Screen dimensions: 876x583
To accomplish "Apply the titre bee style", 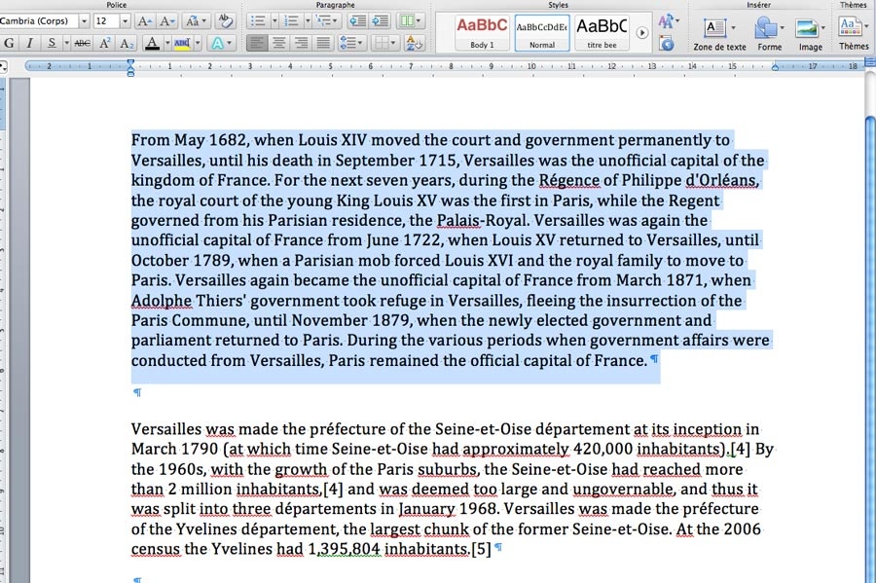I will pyautogui.click(x=602, y=29).
